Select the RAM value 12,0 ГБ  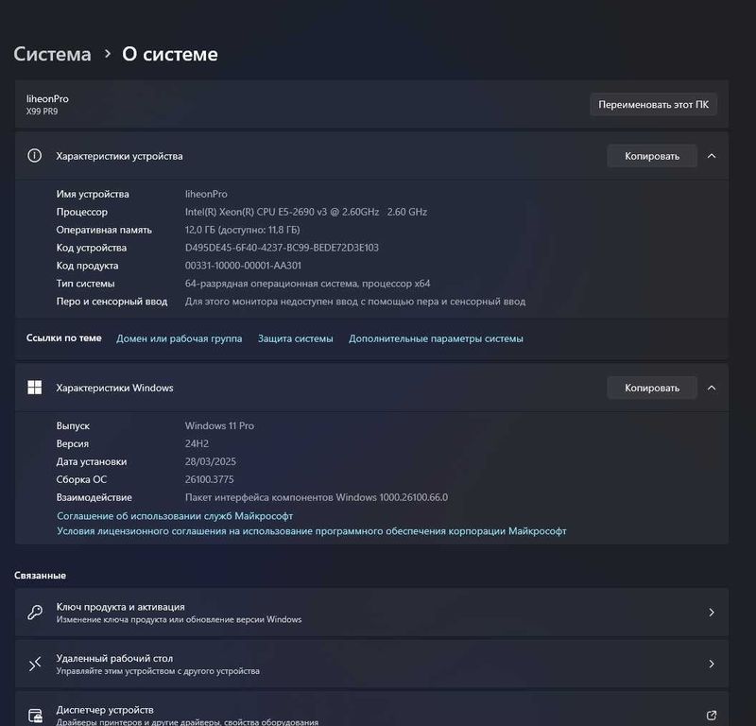[x=242, y=230]
